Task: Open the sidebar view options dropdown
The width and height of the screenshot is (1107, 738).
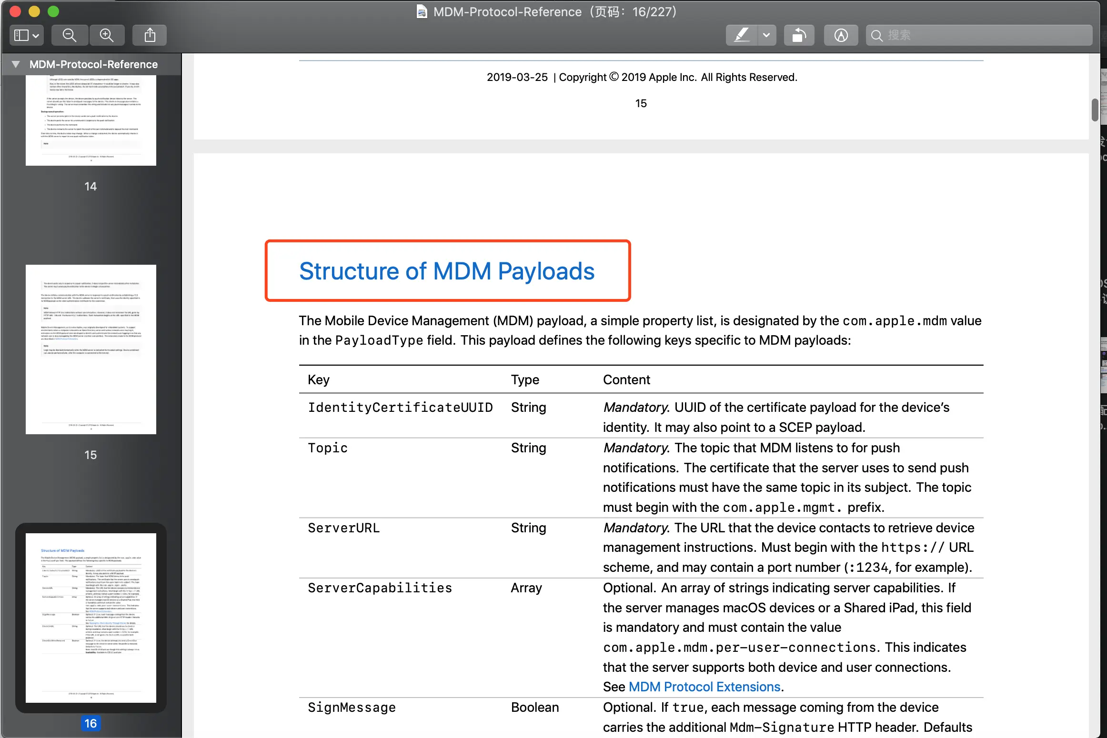Action: pos(27,35)
